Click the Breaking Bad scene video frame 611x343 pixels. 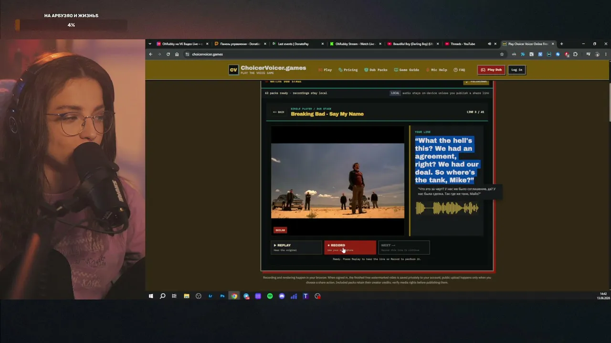337,181
